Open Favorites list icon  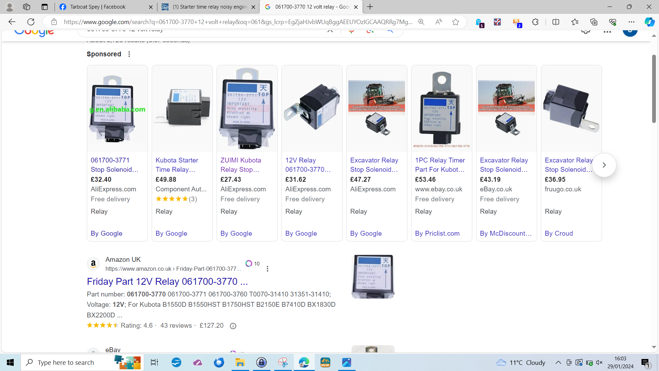[575, 22]
